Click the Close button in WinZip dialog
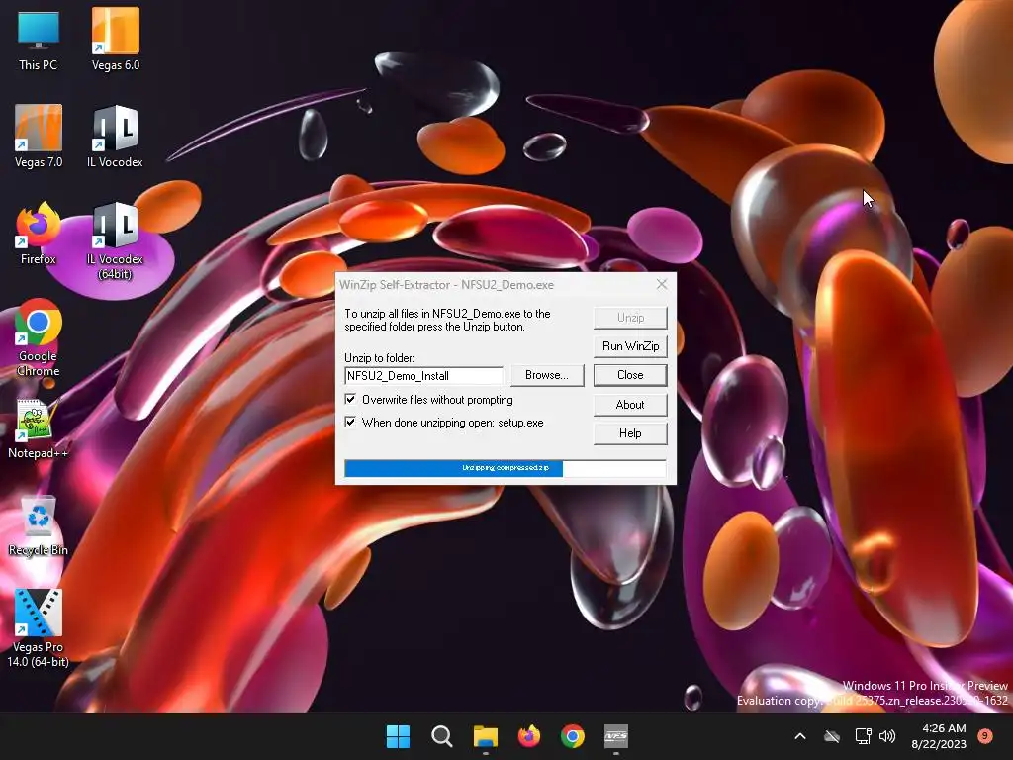This screenshot has height=760, width=1013. pyautogui.click(x=630, y=375)
